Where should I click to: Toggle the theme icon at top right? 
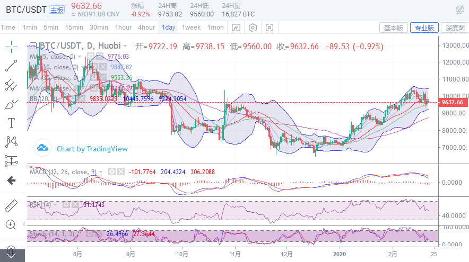(460, 10)
